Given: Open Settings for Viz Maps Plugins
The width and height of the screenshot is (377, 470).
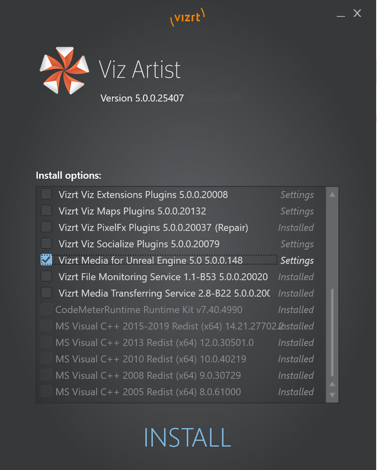Looking at the screenshot, I should point(297,211).
